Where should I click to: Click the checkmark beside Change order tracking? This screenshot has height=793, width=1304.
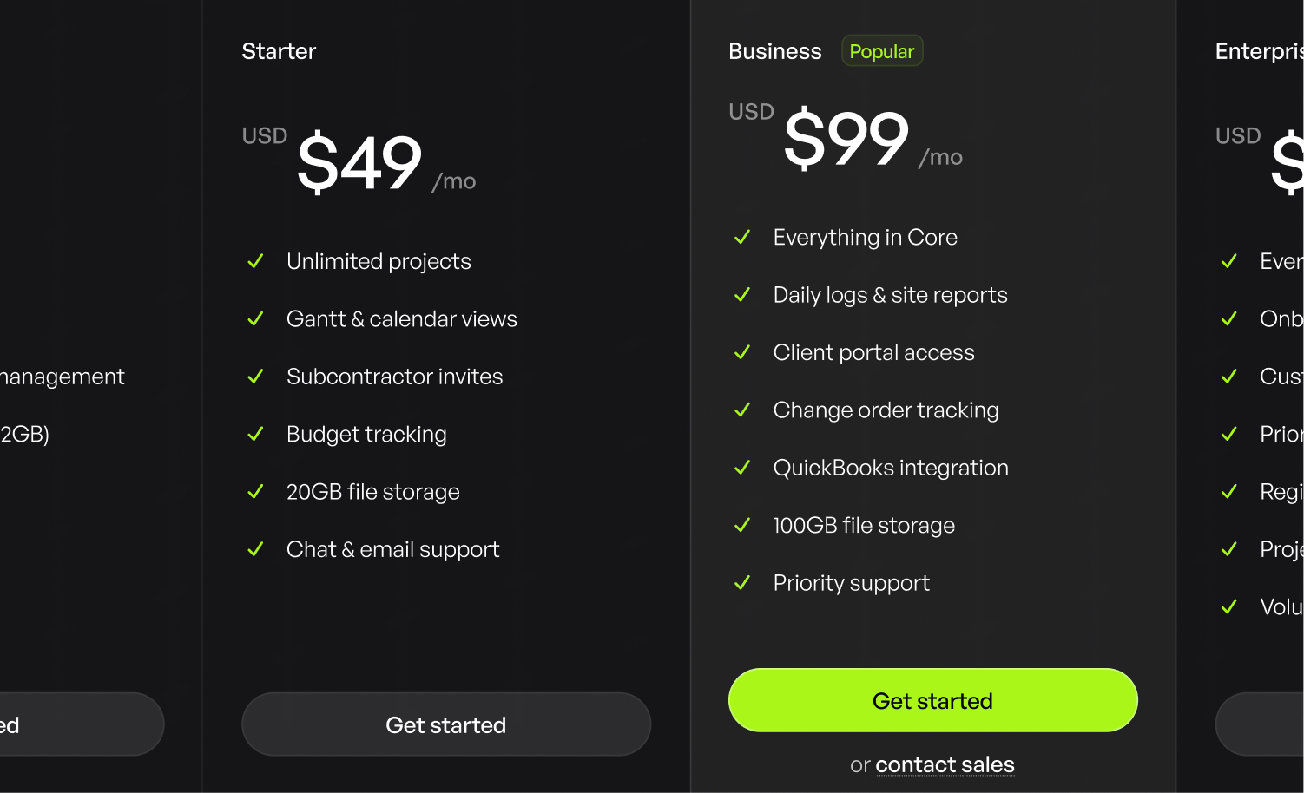[742, 410]
